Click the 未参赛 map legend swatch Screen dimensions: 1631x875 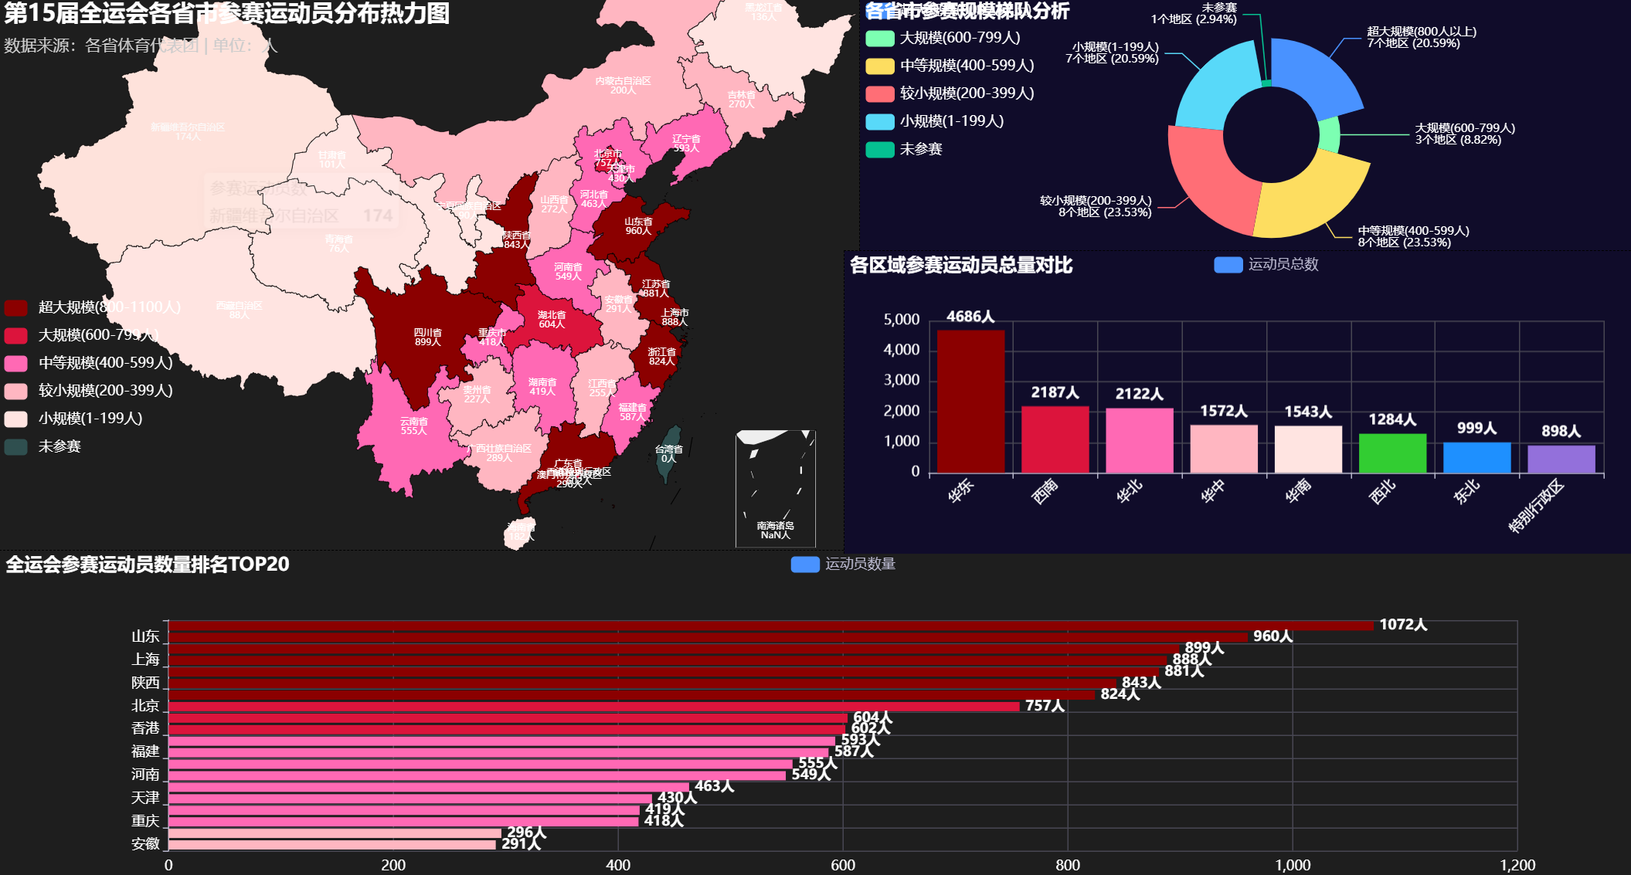click(x=16, y=446)
